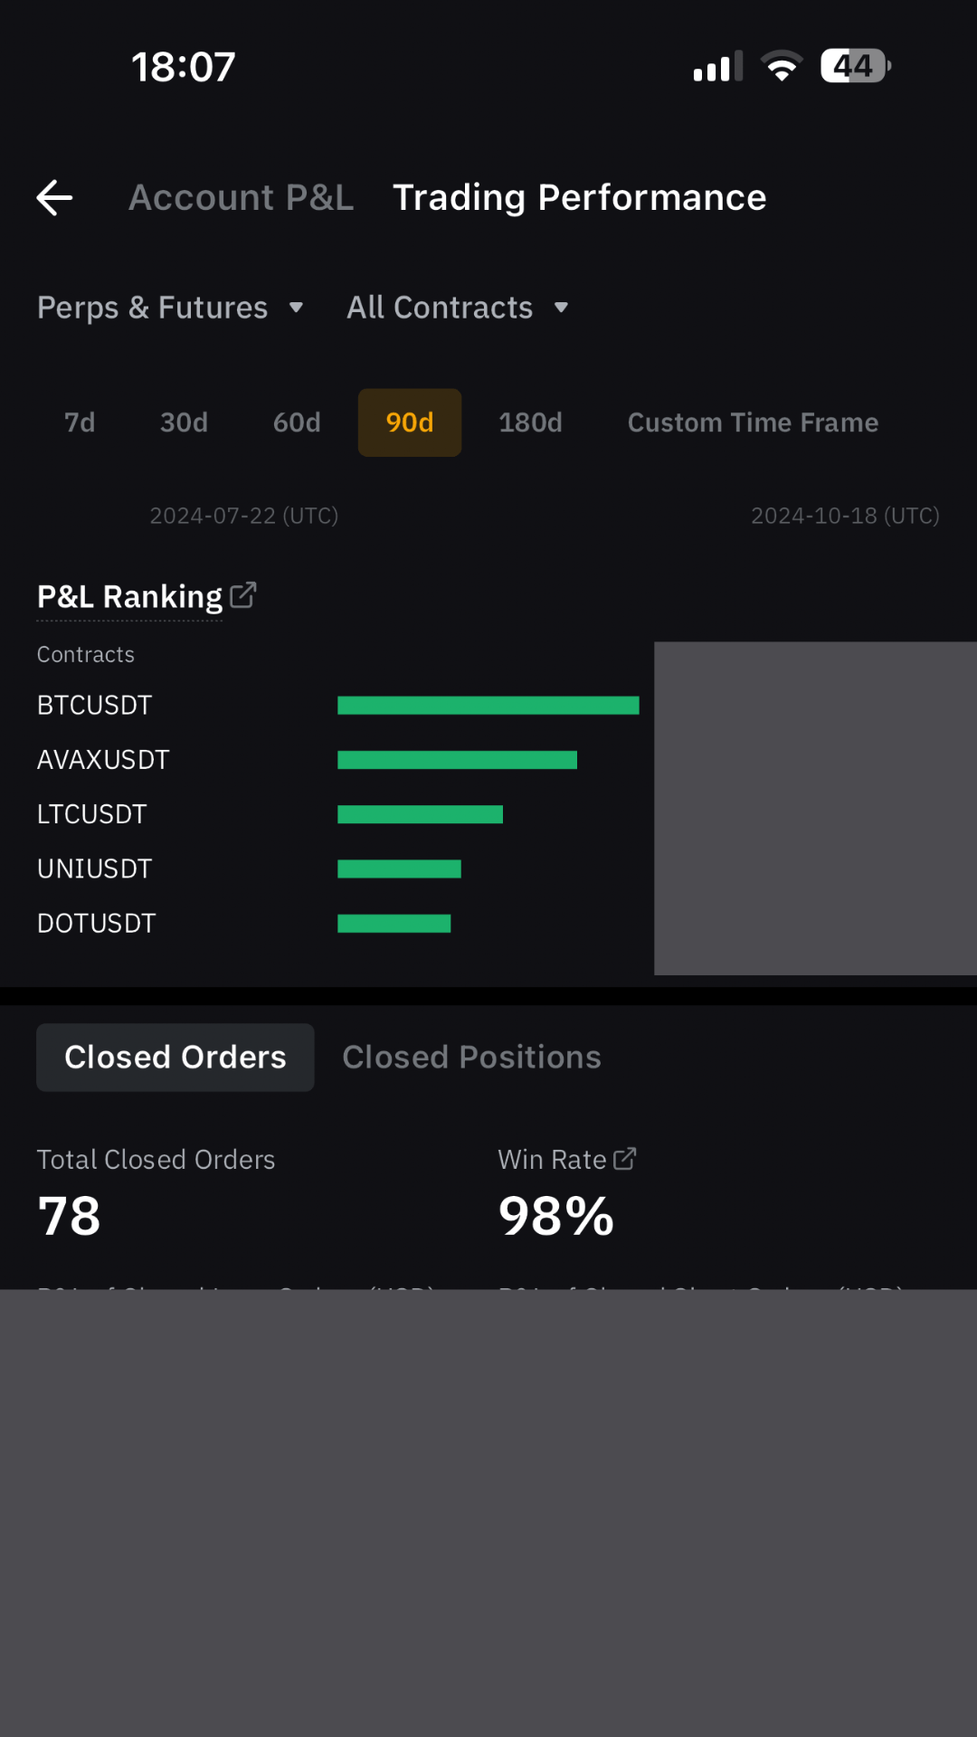Viewport: 977px width, 1737px height.
Task: Tap the back arrow icon
Action: tap(54, 198)
